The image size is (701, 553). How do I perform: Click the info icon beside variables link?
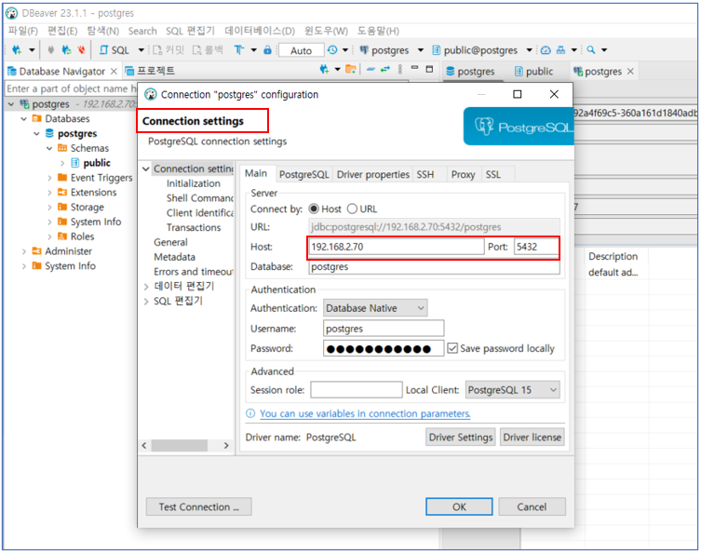[x=250, y=413]
